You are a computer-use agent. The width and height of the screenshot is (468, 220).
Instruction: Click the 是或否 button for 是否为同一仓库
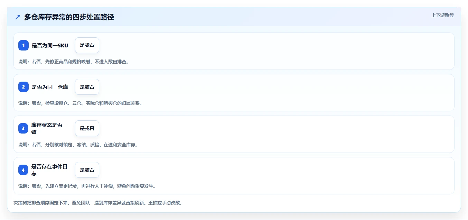pos(87,87)
